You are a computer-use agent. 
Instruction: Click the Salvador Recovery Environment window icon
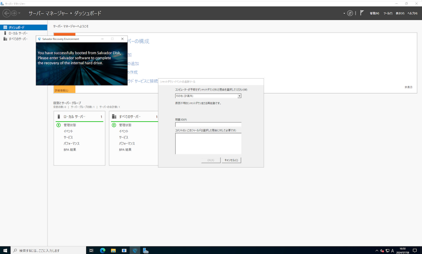coord(39,39)
